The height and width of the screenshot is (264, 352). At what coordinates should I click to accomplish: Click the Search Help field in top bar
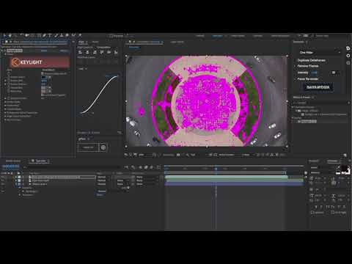click(322, 36)
